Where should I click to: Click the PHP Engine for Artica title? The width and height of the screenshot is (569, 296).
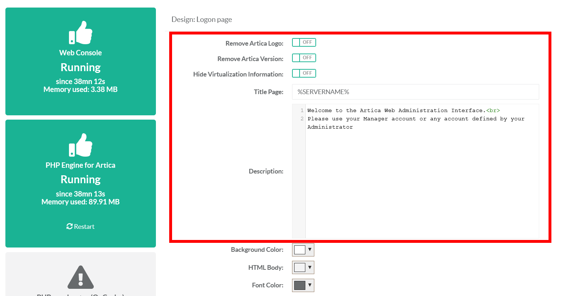[x=80, y=165]
